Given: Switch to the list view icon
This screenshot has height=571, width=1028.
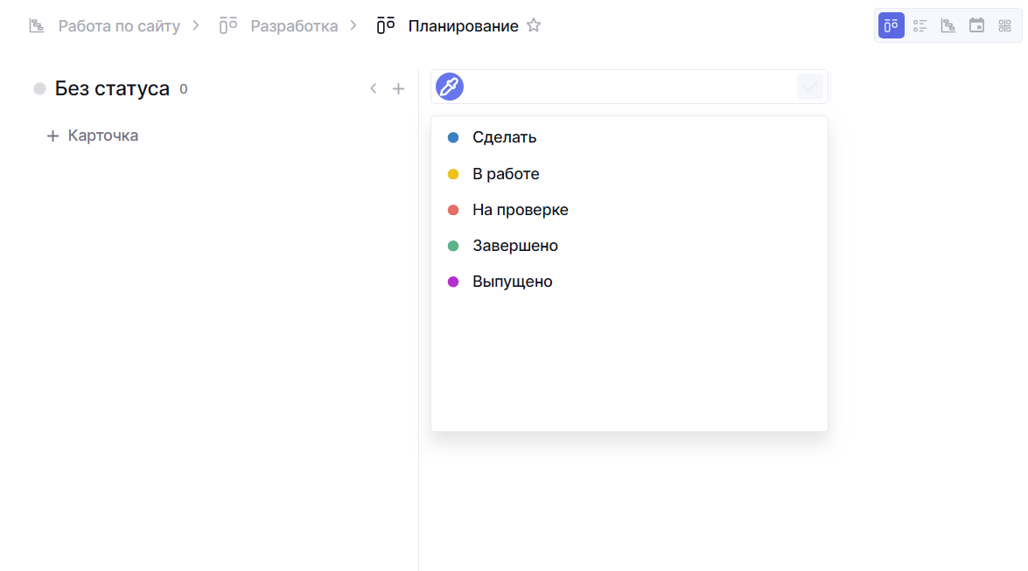Looking at the screenshot, I should coord(920,25).
